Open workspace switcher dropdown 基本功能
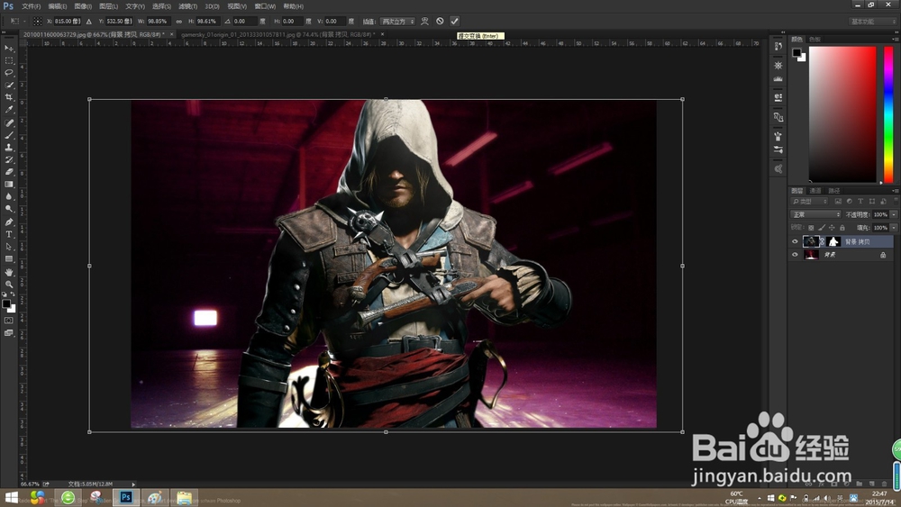The height and width of the screenshot is (507, 901). coord(873,22)
